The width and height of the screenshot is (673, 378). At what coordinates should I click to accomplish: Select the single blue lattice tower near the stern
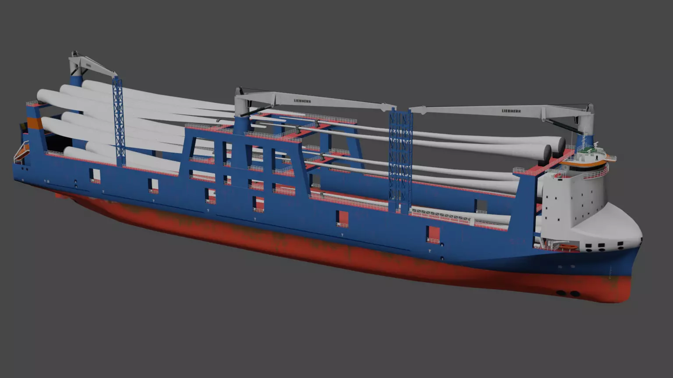click(x=118, y=121)
